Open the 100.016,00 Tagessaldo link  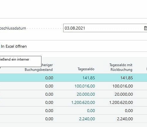[85, 86]
